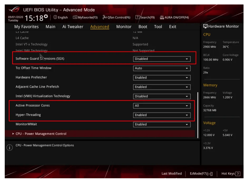This screenshot has width=248, height=188.
Task: Switch to the My Favorites tab
Action: [x=26, y=27]
